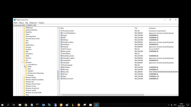Select the Windows Search key
Viewport: 191px width, 107px height.
point(31,90)
